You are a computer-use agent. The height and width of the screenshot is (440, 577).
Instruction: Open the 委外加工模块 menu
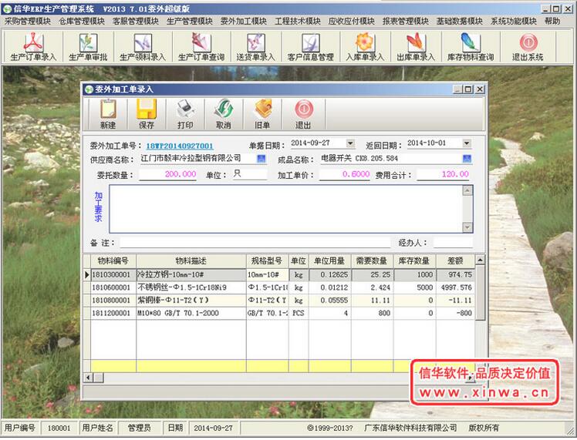coord(244,22)
